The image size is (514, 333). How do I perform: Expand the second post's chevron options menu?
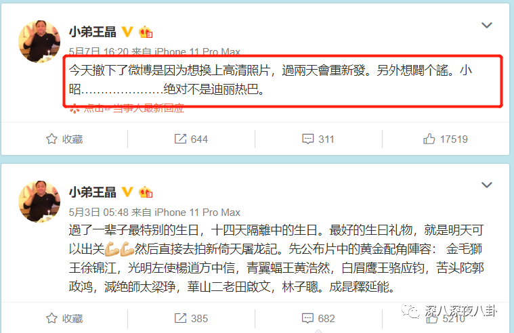point(487,185)
